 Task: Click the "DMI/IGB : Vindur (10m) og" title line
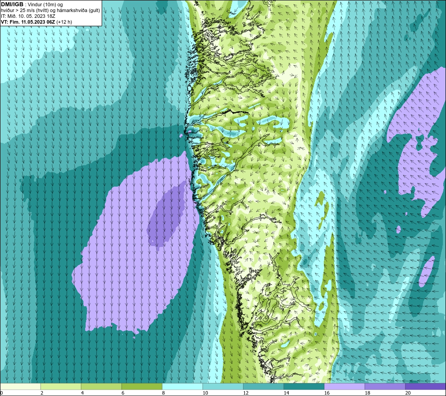pyautogui.click(x=32, y=4)
